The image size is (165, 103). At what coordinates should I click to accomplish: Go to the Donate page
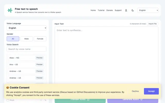click(x=110, y=10)
